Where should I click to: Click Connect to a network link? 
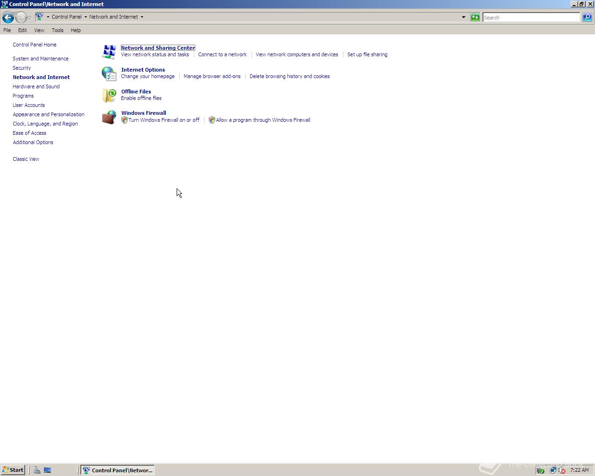222,54
